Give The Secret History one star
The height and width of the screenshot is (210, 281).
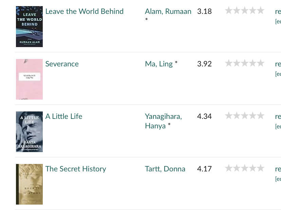tap(229, 168)
